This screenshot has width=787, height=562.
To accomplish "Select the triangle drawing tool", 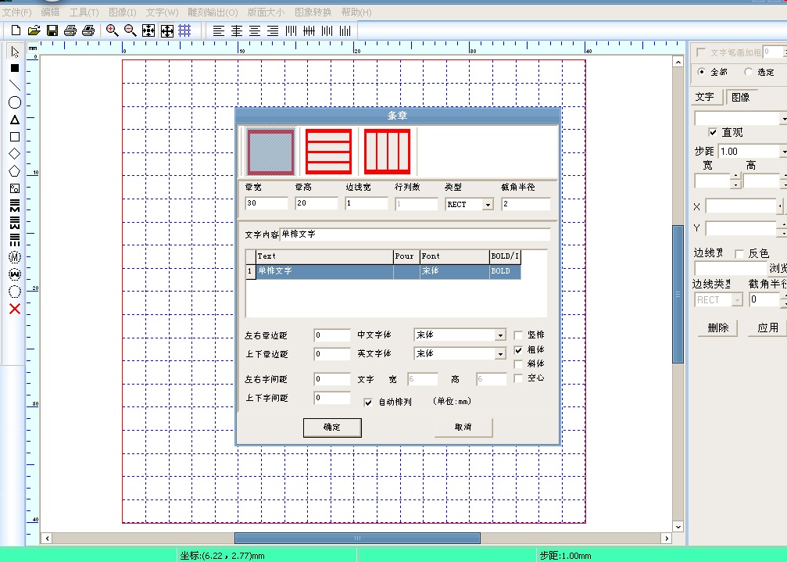I will point(15,120).
